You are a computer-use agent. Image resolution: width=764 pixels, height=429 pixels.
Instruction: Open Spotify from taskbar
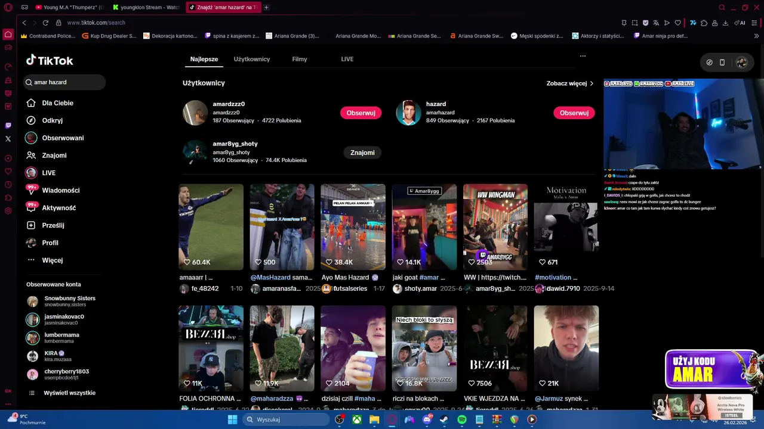pyautogui.click(x=462, y=419)
